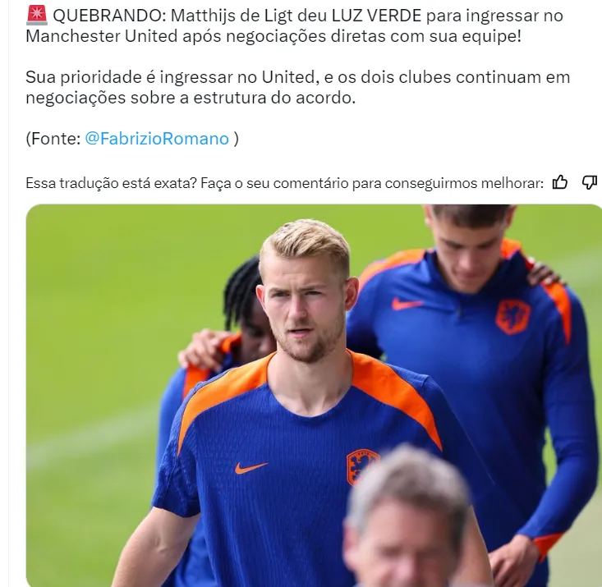The image size is (602, 587).
Task: Click the LUZ VERDE text
Action: [x=376, y=16]
